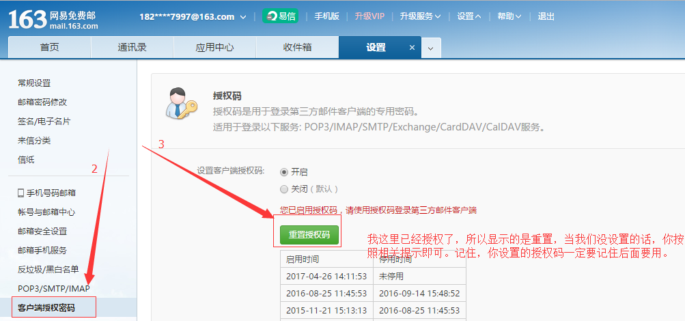Image resolution: width=685 pixels, height=321 pixels.
Task: Click the 2016-09-14 15:48:52 cell
Action: 419,293
